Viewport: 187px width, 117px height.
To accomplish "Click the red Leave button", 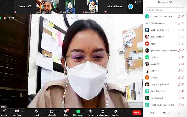I will pos(137,113).
